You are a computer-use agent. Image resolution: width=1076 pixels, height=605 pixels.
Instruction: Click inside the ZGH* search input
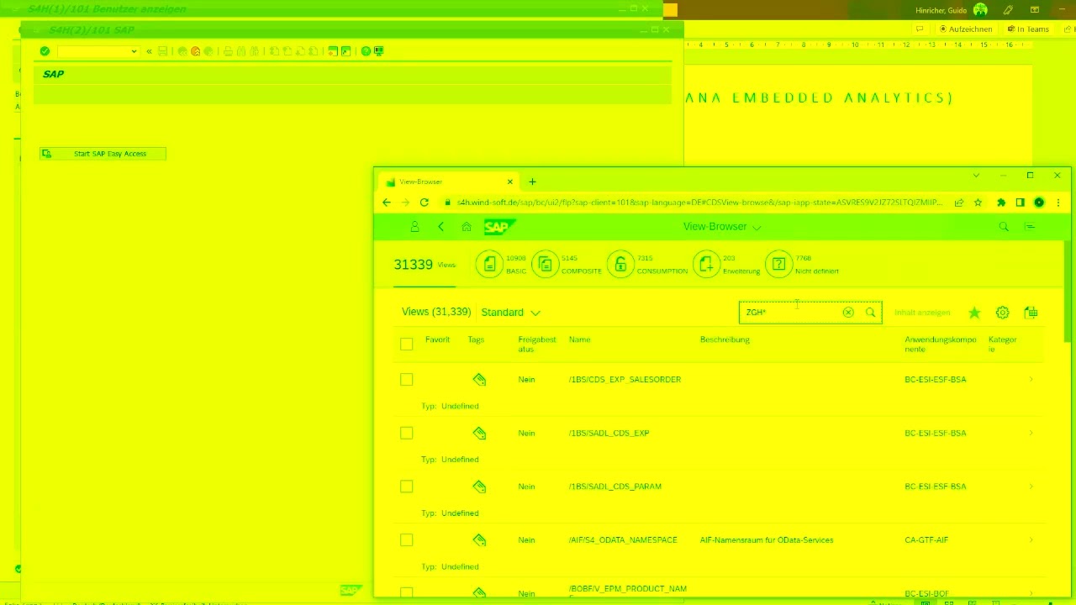(x=790, y=313)
